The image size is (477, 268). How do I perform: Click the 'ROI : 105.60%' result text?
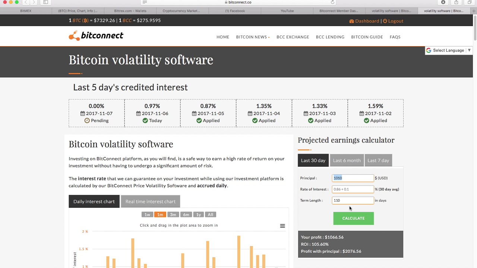(315, 244)
